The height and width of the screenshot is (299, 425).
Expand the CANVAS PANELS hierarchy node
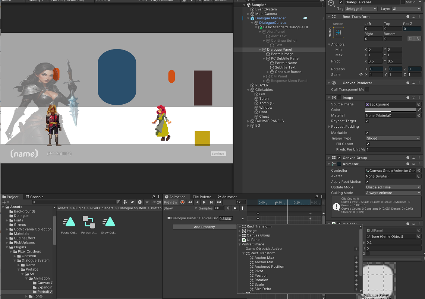pos(248,121)
